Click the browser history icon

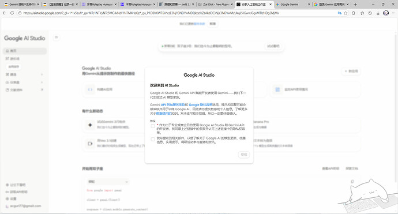click(370, 13)
